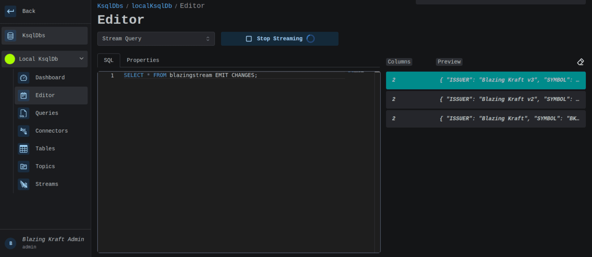
Task: Navigate to localKsqlDb breadcrumb link
Action: (x=151, y=6)
